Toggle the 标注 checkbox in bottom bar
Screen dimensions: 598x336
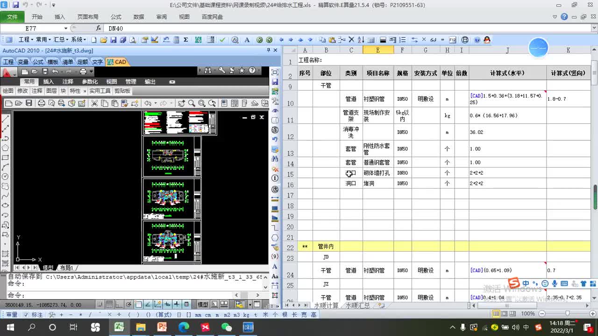tap(26, 315)
